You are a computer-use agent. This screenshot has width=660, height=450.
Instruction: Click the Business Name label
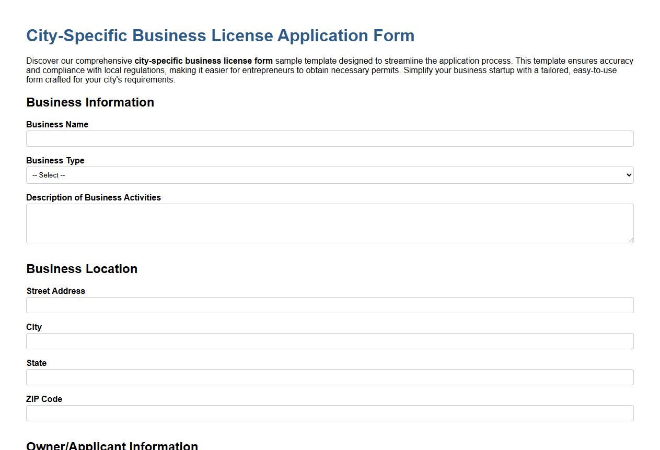(57, 124)
